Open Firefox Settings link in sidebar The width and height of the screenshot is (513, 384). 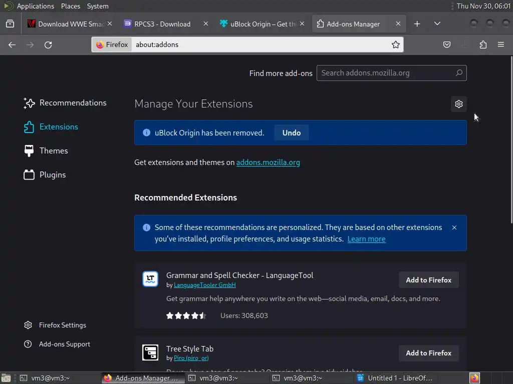coord(55,325)
